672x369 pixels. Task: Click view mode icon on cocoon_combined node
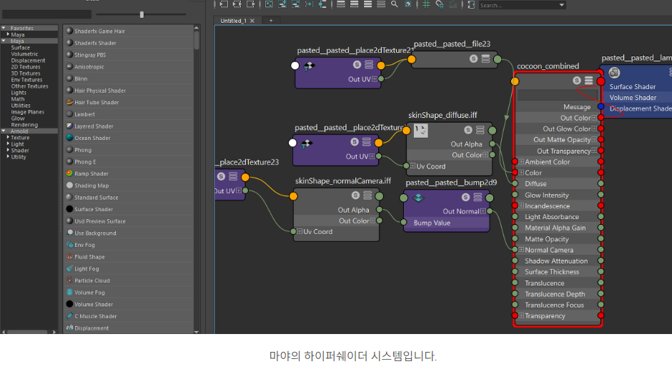point(589,81)
